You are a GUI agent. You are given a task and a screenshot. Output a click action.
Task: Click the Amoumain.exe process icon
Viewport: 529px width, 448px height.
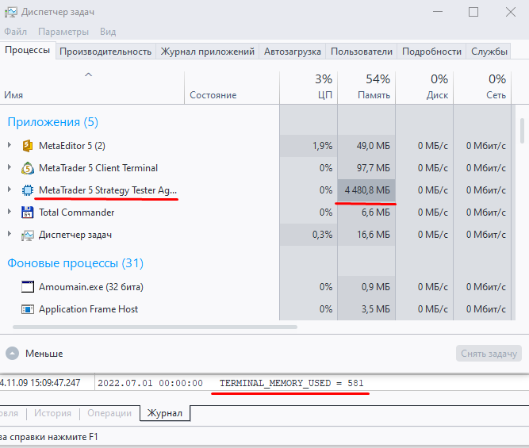[27, 287]
